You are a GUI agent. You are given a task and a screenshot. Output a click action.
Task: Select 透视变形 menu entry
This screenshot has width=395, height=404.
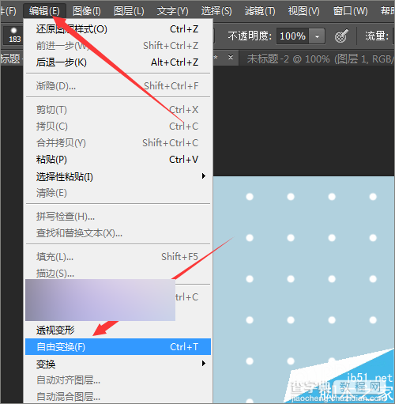(x=118, y=330)
